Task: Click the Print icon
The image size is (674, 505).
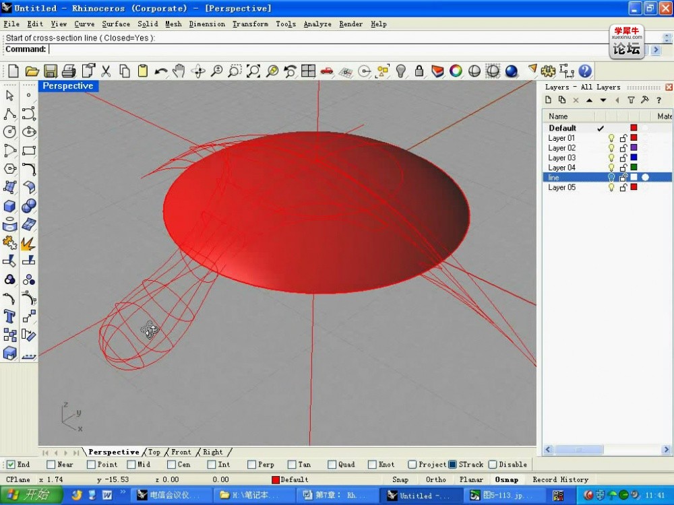Action: [69, 71]
